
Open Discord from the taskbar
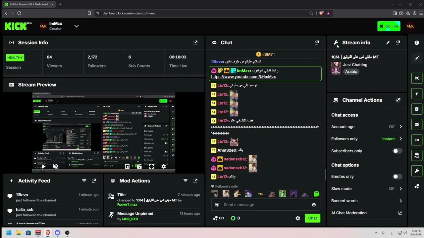point(58,233)
